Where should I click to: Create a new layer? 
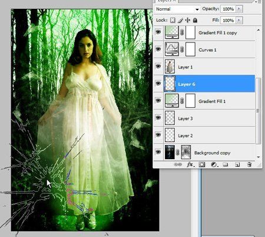tap(237, 164)
